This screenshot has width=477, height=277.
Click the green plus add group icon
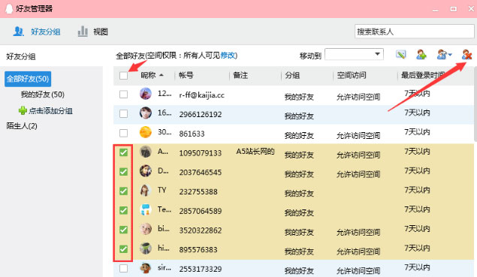click(x=23, y=110)
